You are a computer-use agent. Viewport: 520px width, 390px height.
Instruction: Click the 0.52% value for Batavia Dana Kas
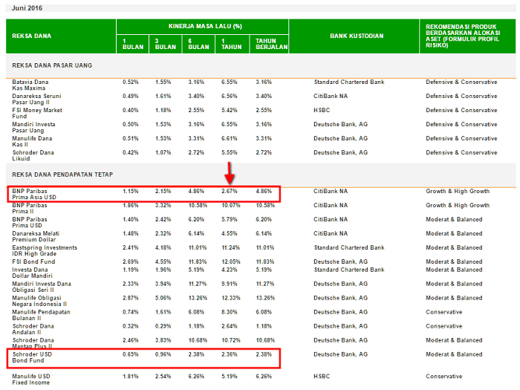tap(130, 82)
